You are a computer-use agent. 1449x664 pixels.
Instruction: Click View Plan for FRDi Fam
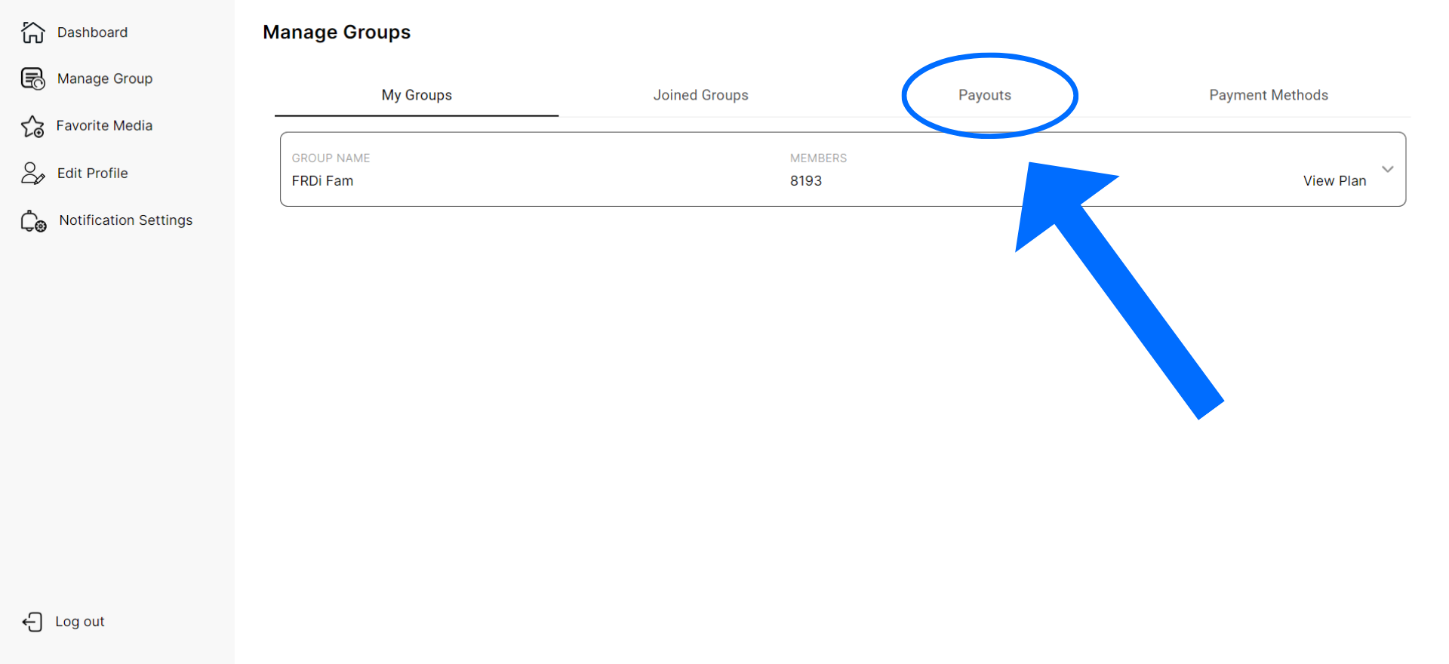tap(1334, 181)
